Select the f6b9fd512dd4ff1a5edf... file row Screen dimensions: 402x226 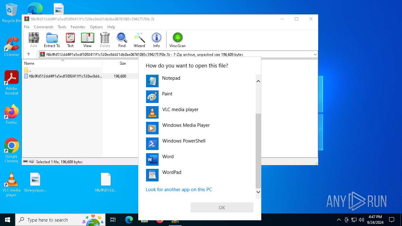point(80,76)
